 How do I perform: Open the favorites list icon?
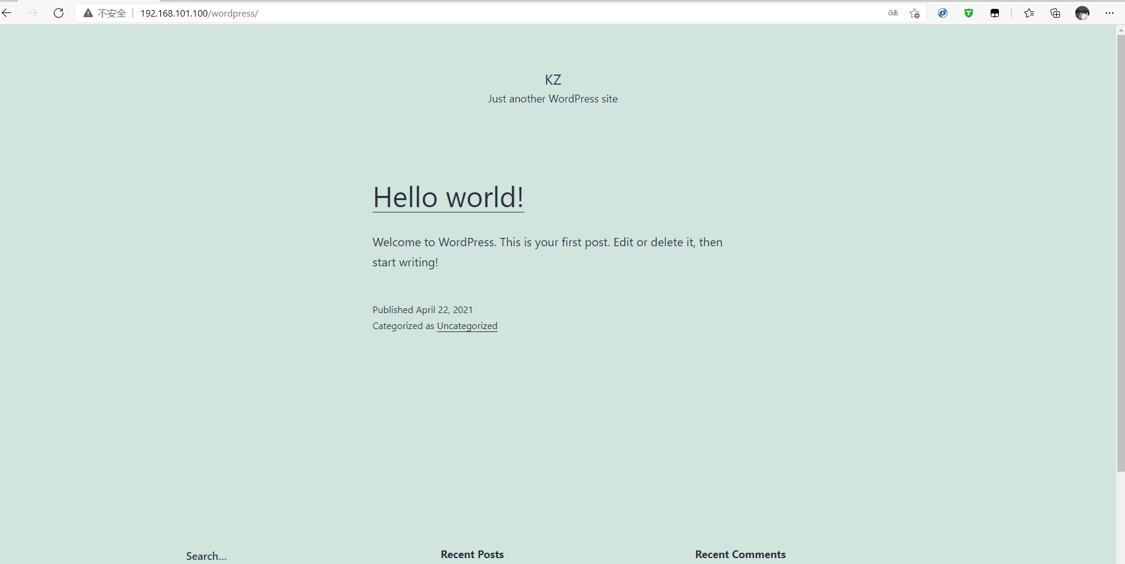click(1029, 13)
